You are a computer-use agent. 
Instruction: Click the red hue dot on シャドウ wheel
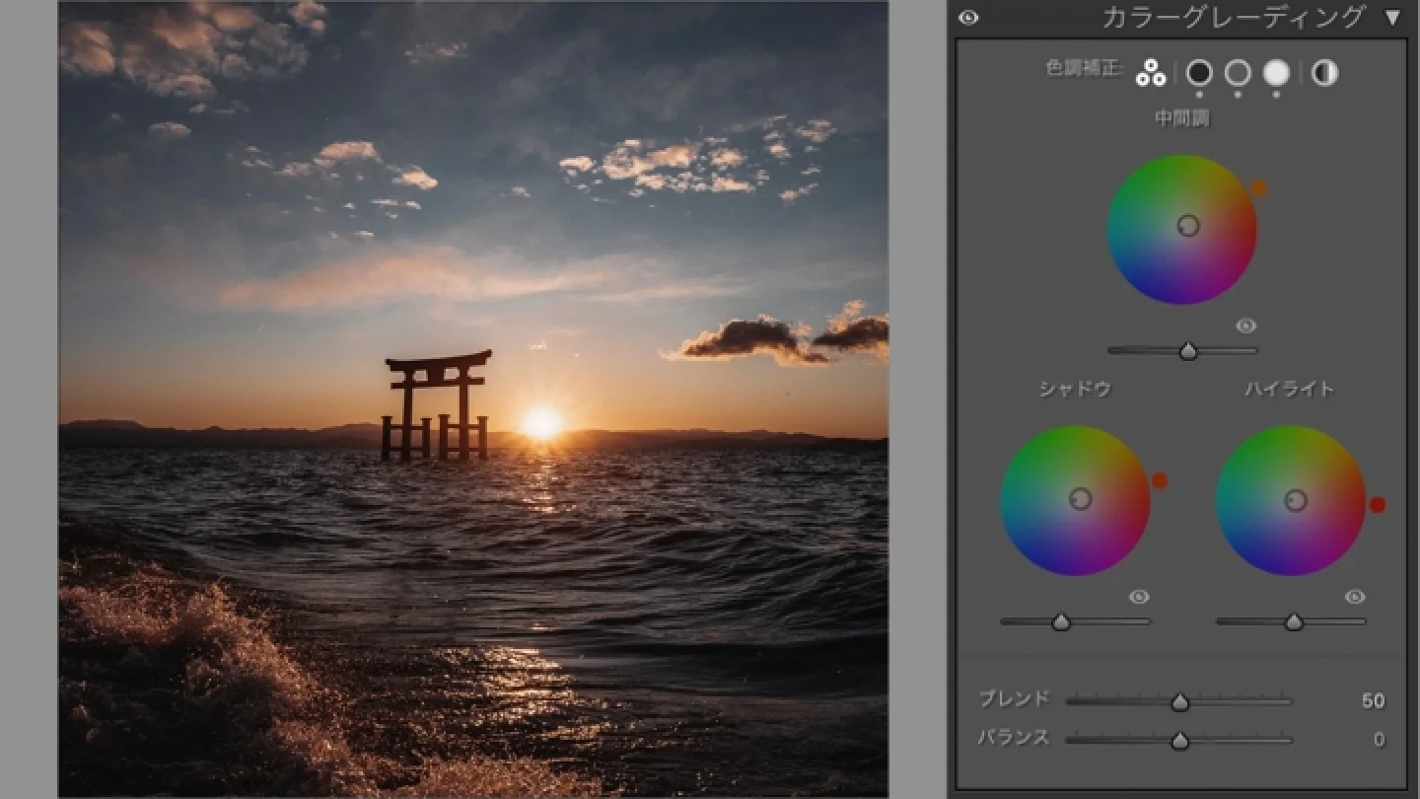pyautogui.click(x=1160, y=480)
